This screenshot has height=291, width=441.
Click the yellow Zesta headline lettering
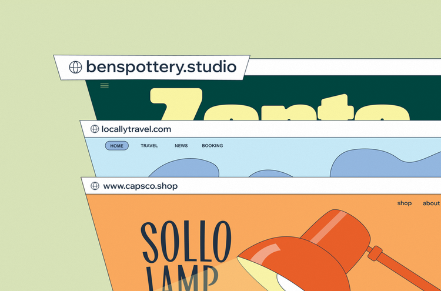[280, 104]
